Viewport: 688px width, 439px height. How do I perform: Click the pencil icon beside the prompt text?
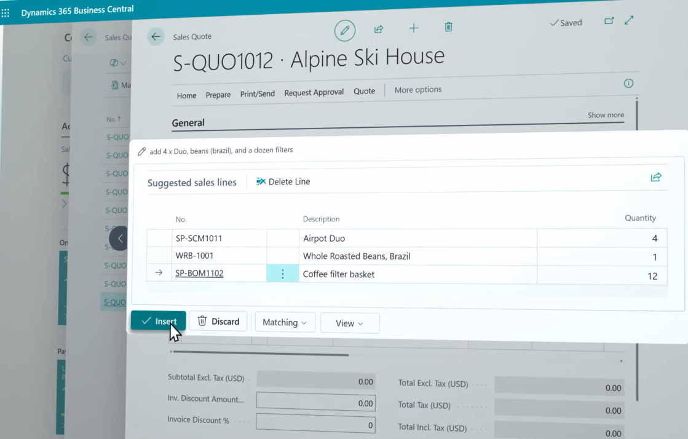click(141, 152)
